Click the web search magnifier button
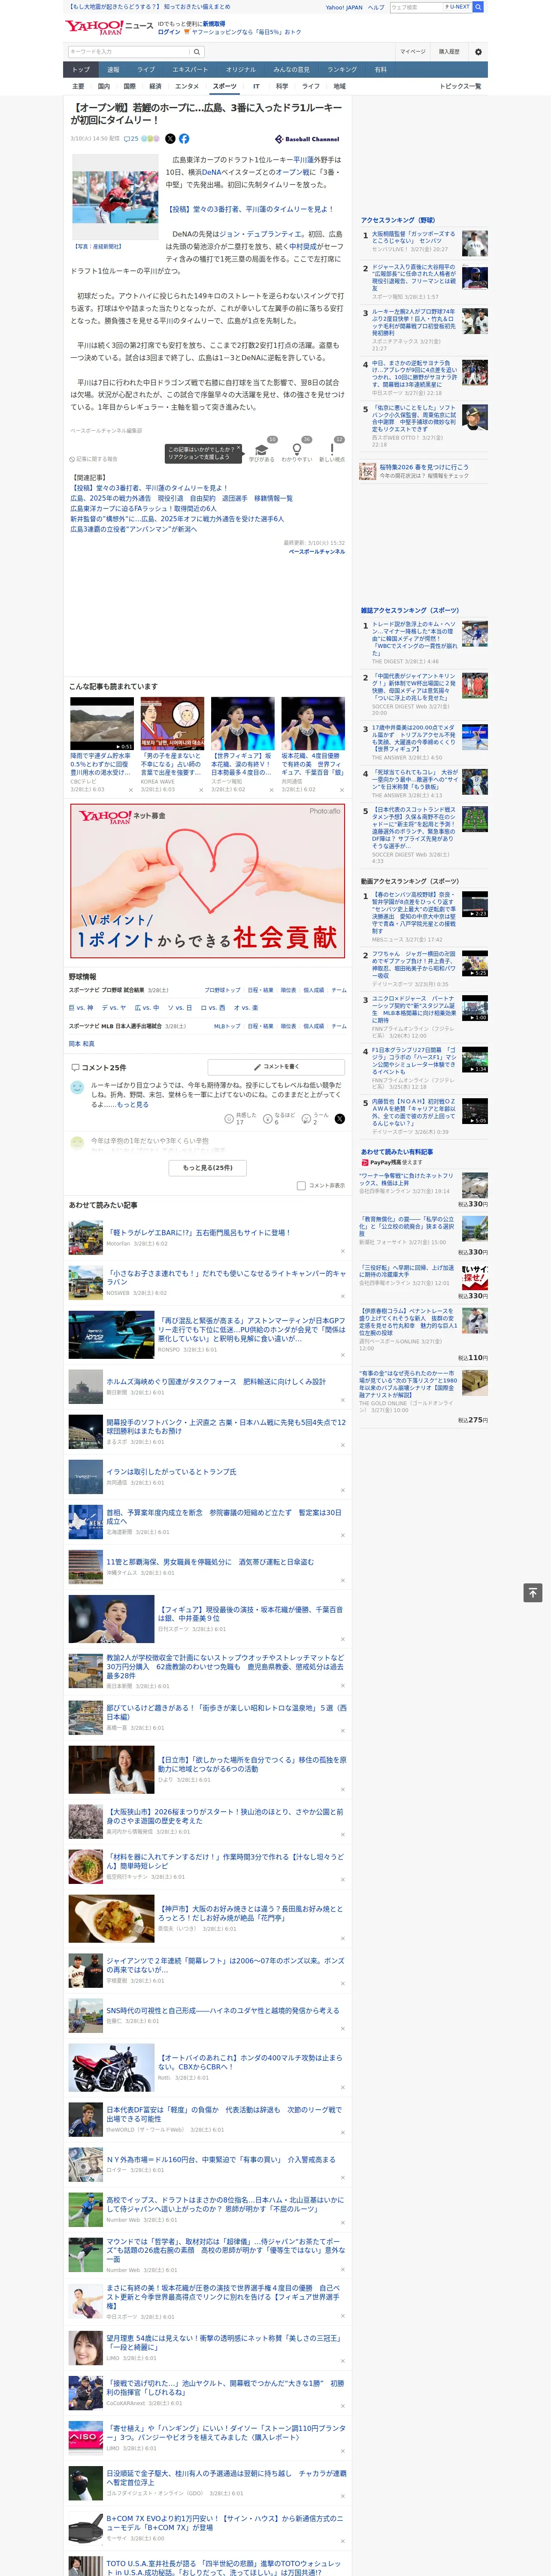 (x=478, y=7)
